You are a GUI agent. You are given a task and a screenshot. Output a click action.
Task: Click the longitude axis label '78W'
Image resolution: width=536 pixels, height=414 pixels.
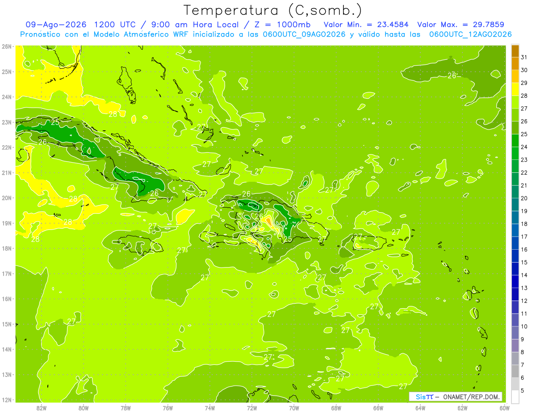pyautogui.click(x=126, y=407)
